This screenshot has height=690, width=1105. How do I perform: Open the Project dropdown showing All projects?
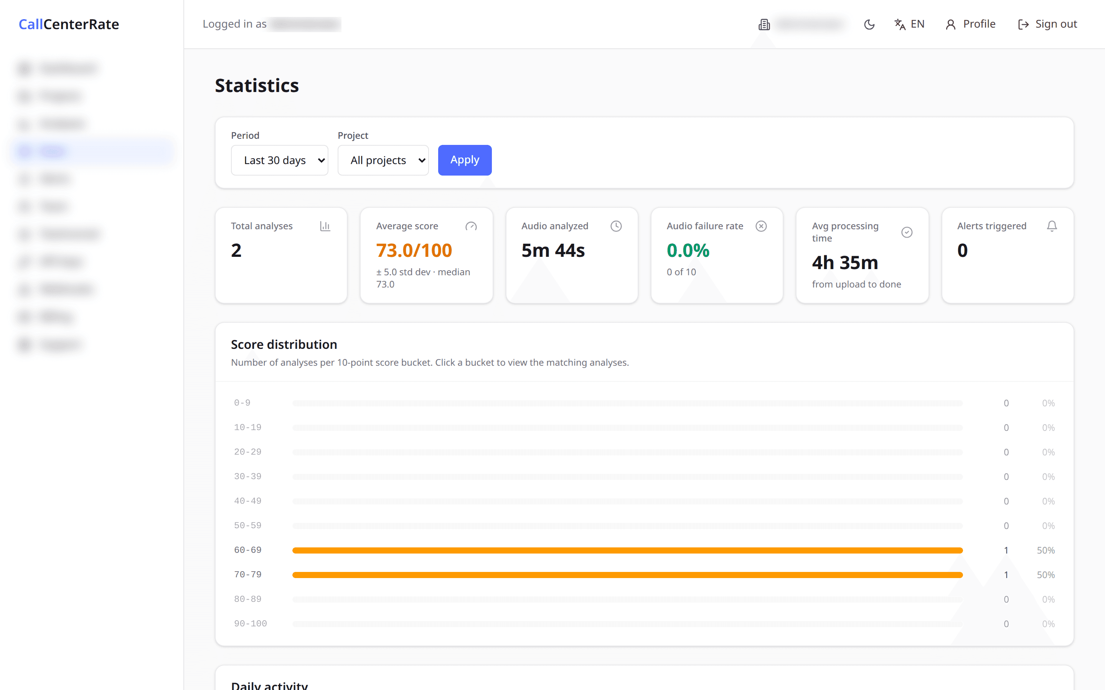pyautogui.click(x=383, y=160)
